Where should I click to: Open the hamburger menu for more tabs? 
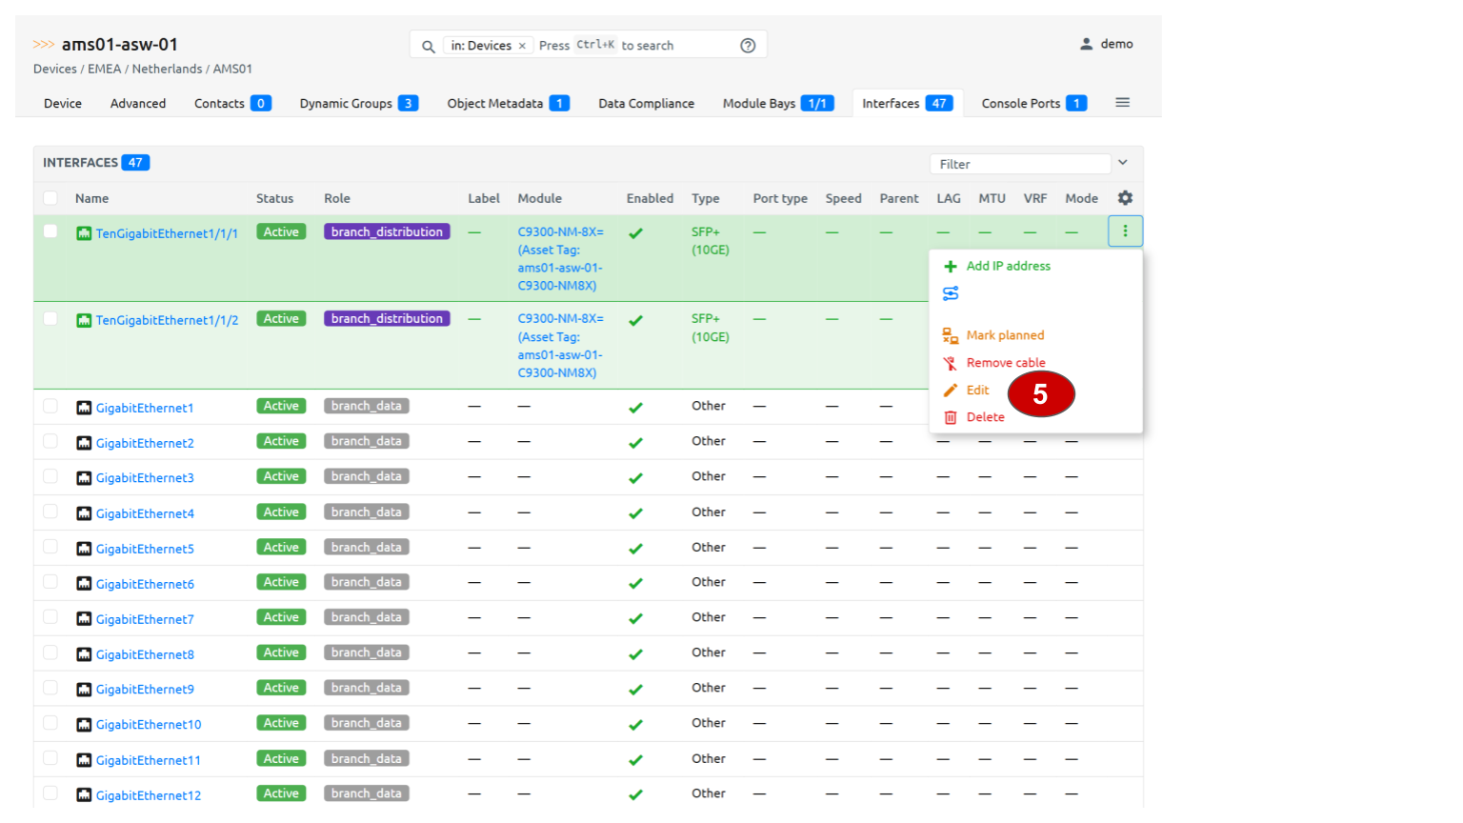tap(1123, 103)
